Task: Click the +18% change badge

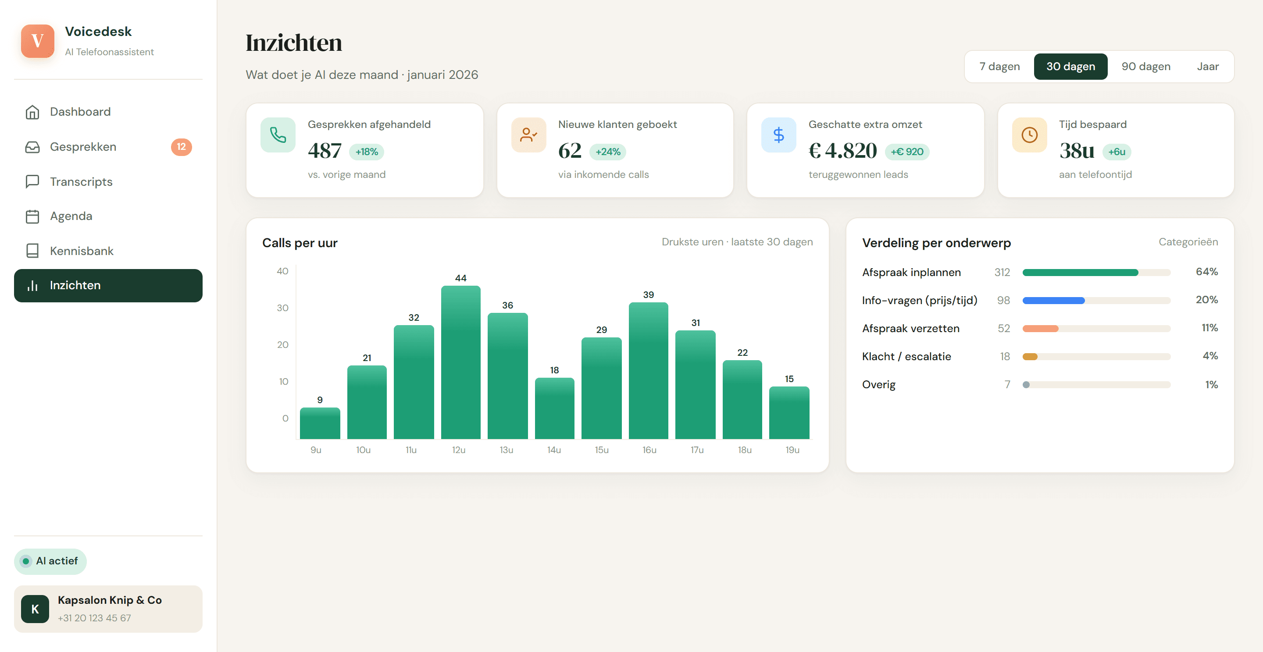Action: [366, 152]
